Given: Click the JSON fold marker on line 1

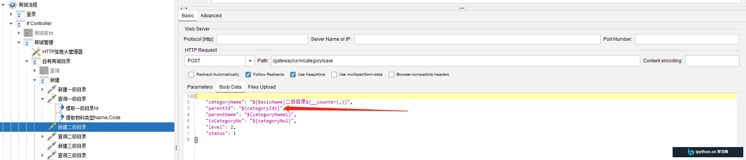Looking at the screenshot, I should click(192, 96).
